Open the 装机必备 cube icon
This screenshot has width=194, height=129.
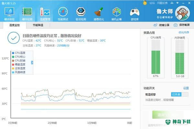pos(116,12)
